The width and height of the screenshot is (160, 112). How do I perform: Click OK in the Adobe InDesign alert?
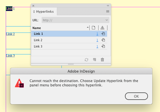pos(136,96)
